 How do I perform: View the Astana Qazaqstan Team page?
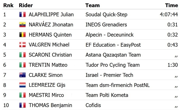point(113,55)
